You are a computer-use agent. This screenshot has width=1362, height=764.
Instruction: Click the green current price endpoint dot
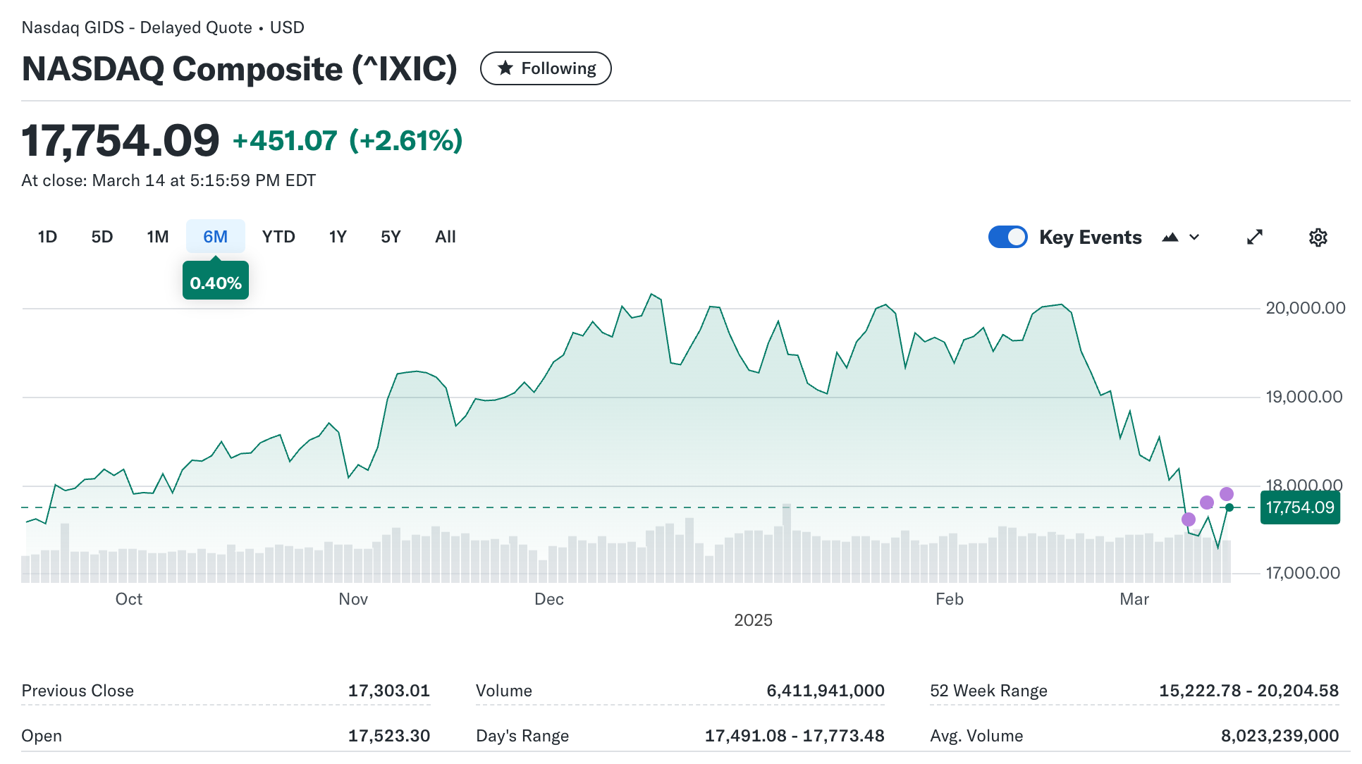point(1229,507)
